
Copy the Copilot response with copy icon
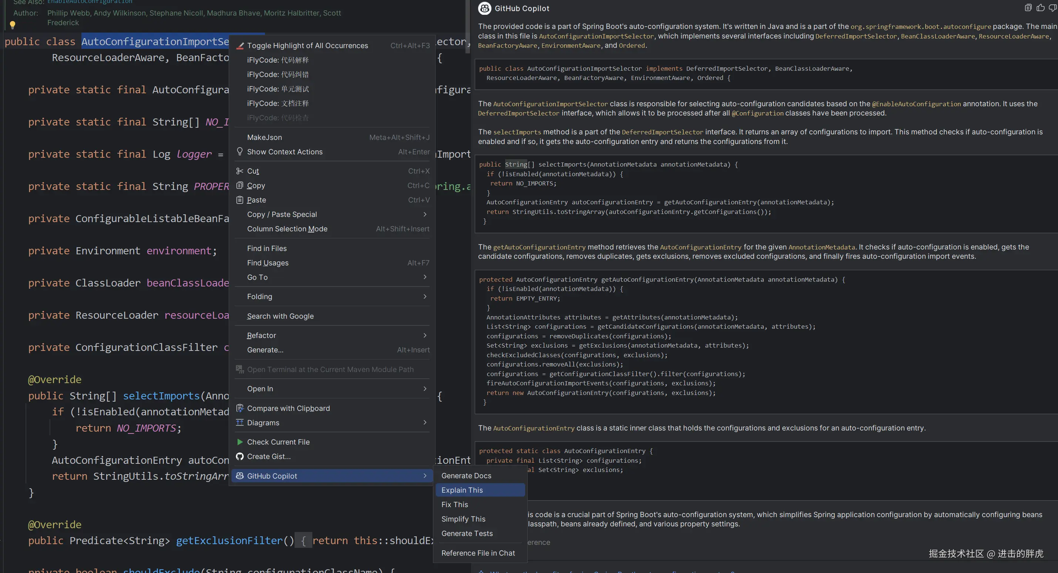pos(1028,8)
